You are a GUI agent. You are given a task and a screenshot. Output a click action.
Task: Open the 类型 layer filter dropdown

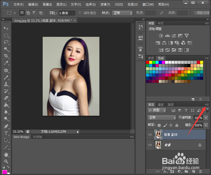[157, 110]
